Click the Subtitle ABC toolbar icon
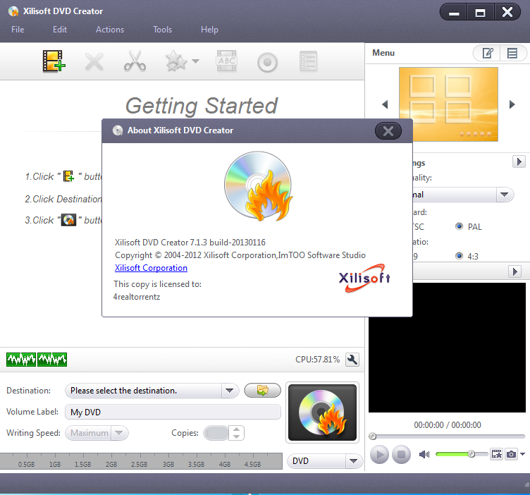The height and width of the screenshot is (495, 530). [x=227, y=61]
